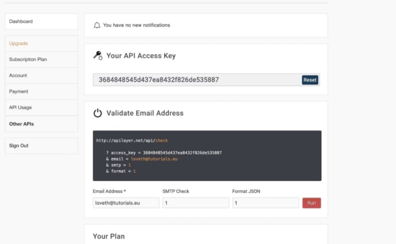Run the email validation request
Screen dimensions: 396x244
312,203
